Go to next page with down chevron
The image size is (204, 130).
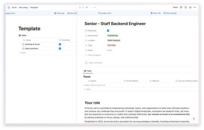coord(95,7)
